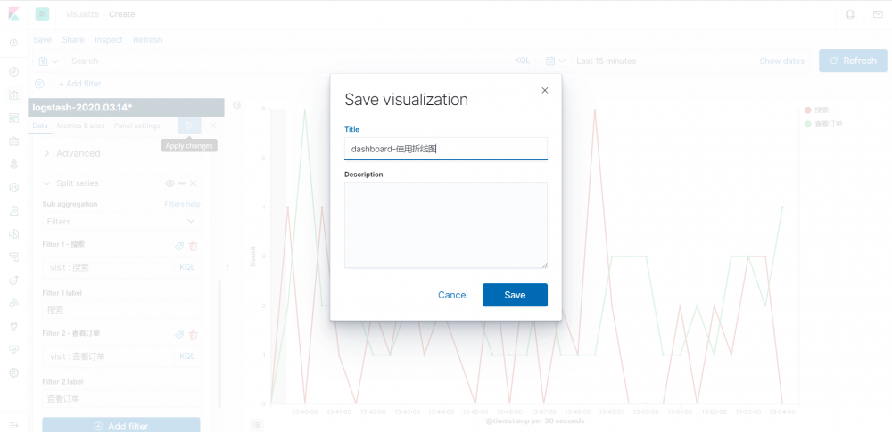Screen dimensions: 892x432
Task: Open the Inspect menu item
Action: click(x=108, y=40)
